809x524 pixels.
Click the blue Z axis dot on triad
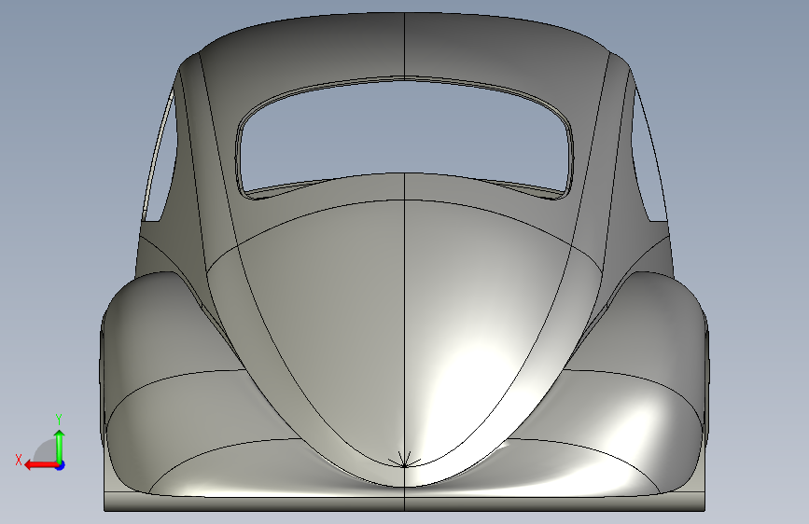point(61,465)
